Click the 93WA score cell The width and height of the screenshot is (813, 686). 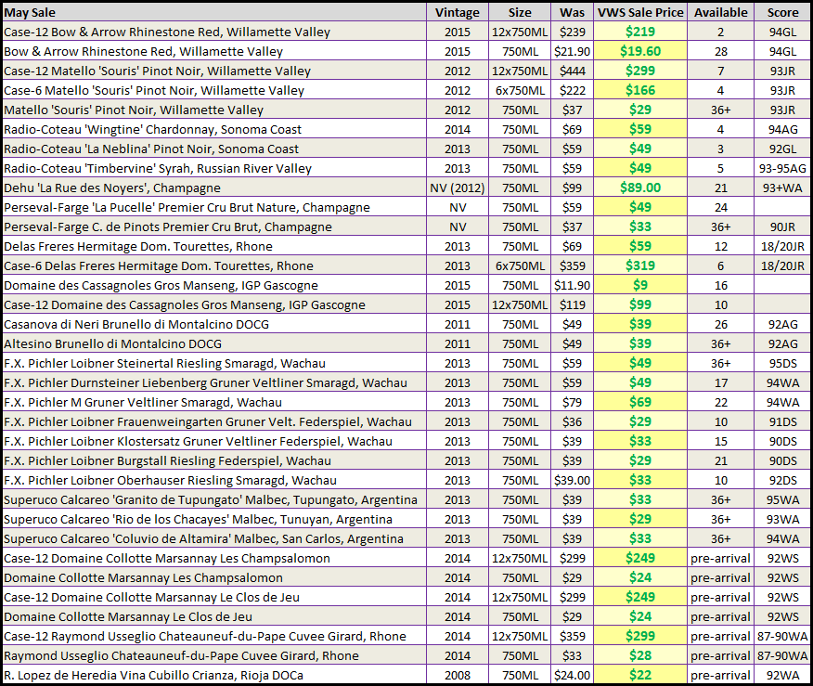tap(782, 520)
